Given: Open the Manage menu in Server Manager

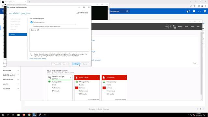Looking at the screenshot, I should 180,27.
